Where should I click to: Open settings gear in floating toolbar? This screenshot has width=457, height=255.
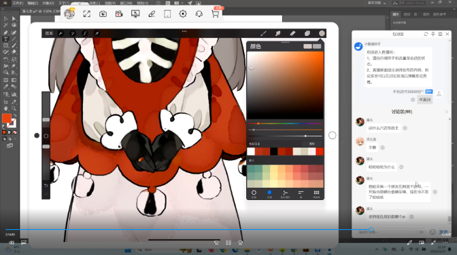(x=183, y=14)
